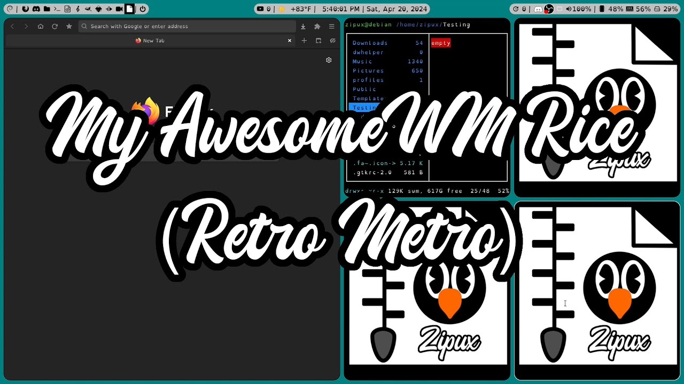
Task: Close the New Tab tab
Action: 290,41
